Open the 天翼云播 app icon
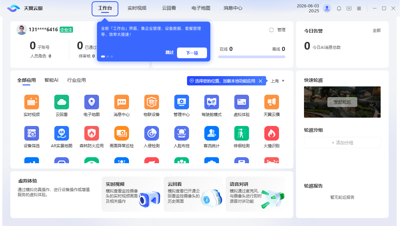Screen dimensions: 400x226 (x=272, y=102)
